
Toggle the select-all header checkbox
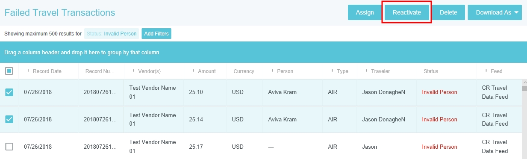tap(9, 71)
